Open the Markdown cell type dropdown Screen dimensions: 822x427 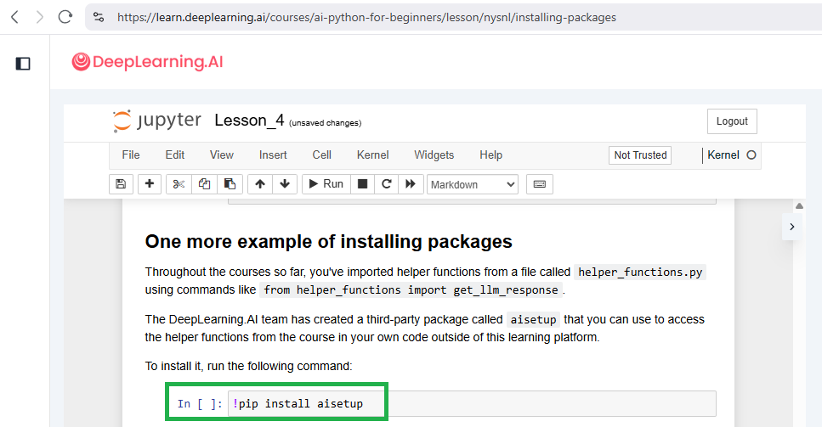click(473, 184)
